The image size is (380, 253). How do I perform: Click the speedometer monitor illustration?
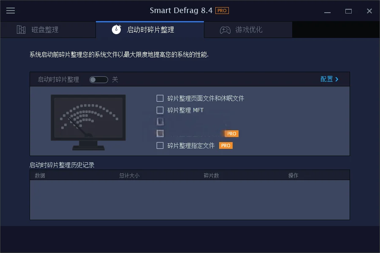click(88, 120)
